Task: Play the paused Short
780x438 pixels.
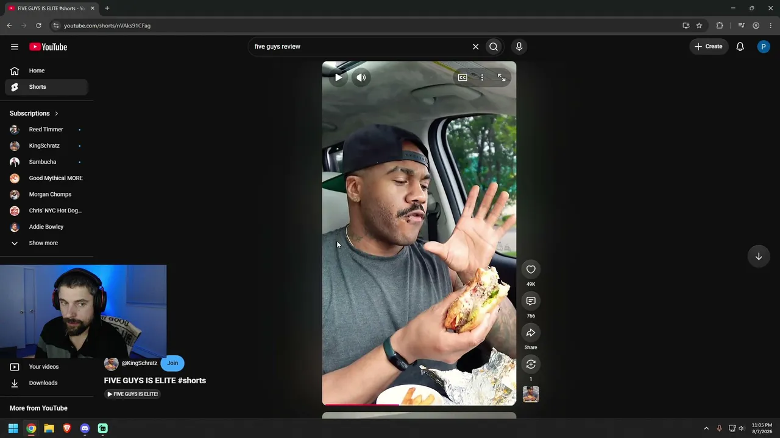Action: 338,77
